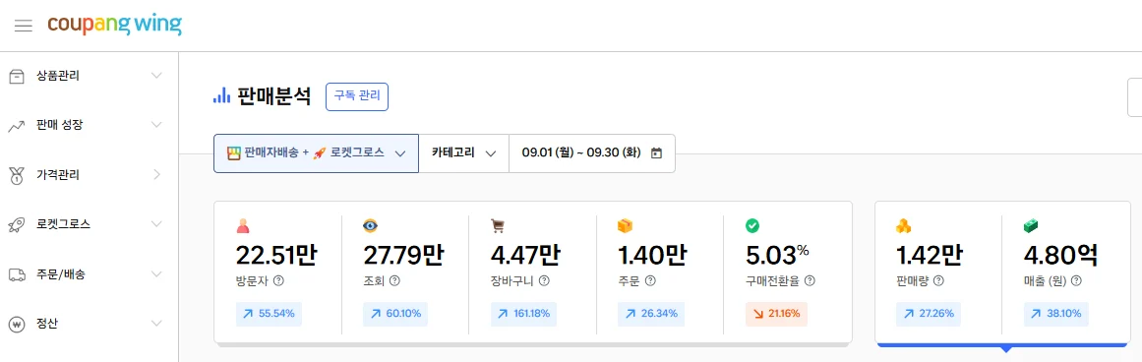The width and height of the screenshot is (1142, 362).
Task: Expand the 상품관리 menu chevron
Action: pos(155,76)
